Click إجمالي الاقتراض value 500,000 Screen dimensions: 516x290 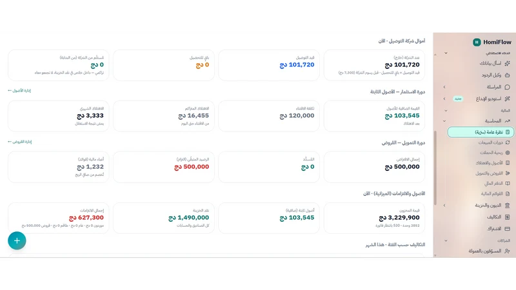point(402,167)
